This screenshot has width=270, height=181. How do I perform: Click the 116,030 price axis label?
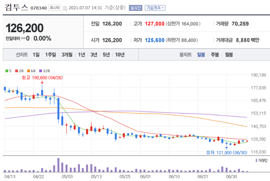[259, 152]
